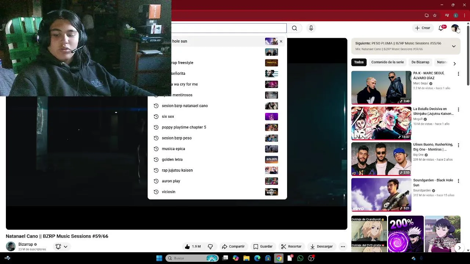470x264 pixels.
Task: Choose 'viciosin' search suggestion
Action: tap(217, 192)
